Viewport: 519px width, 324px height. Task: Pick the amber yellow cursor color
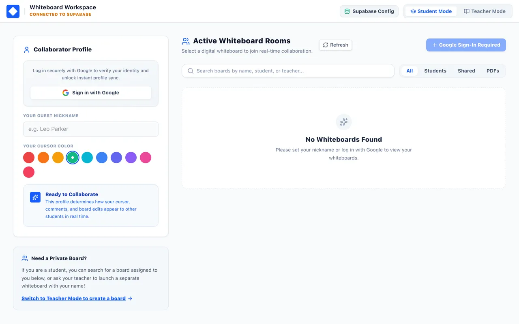click(x=58, y=158)
